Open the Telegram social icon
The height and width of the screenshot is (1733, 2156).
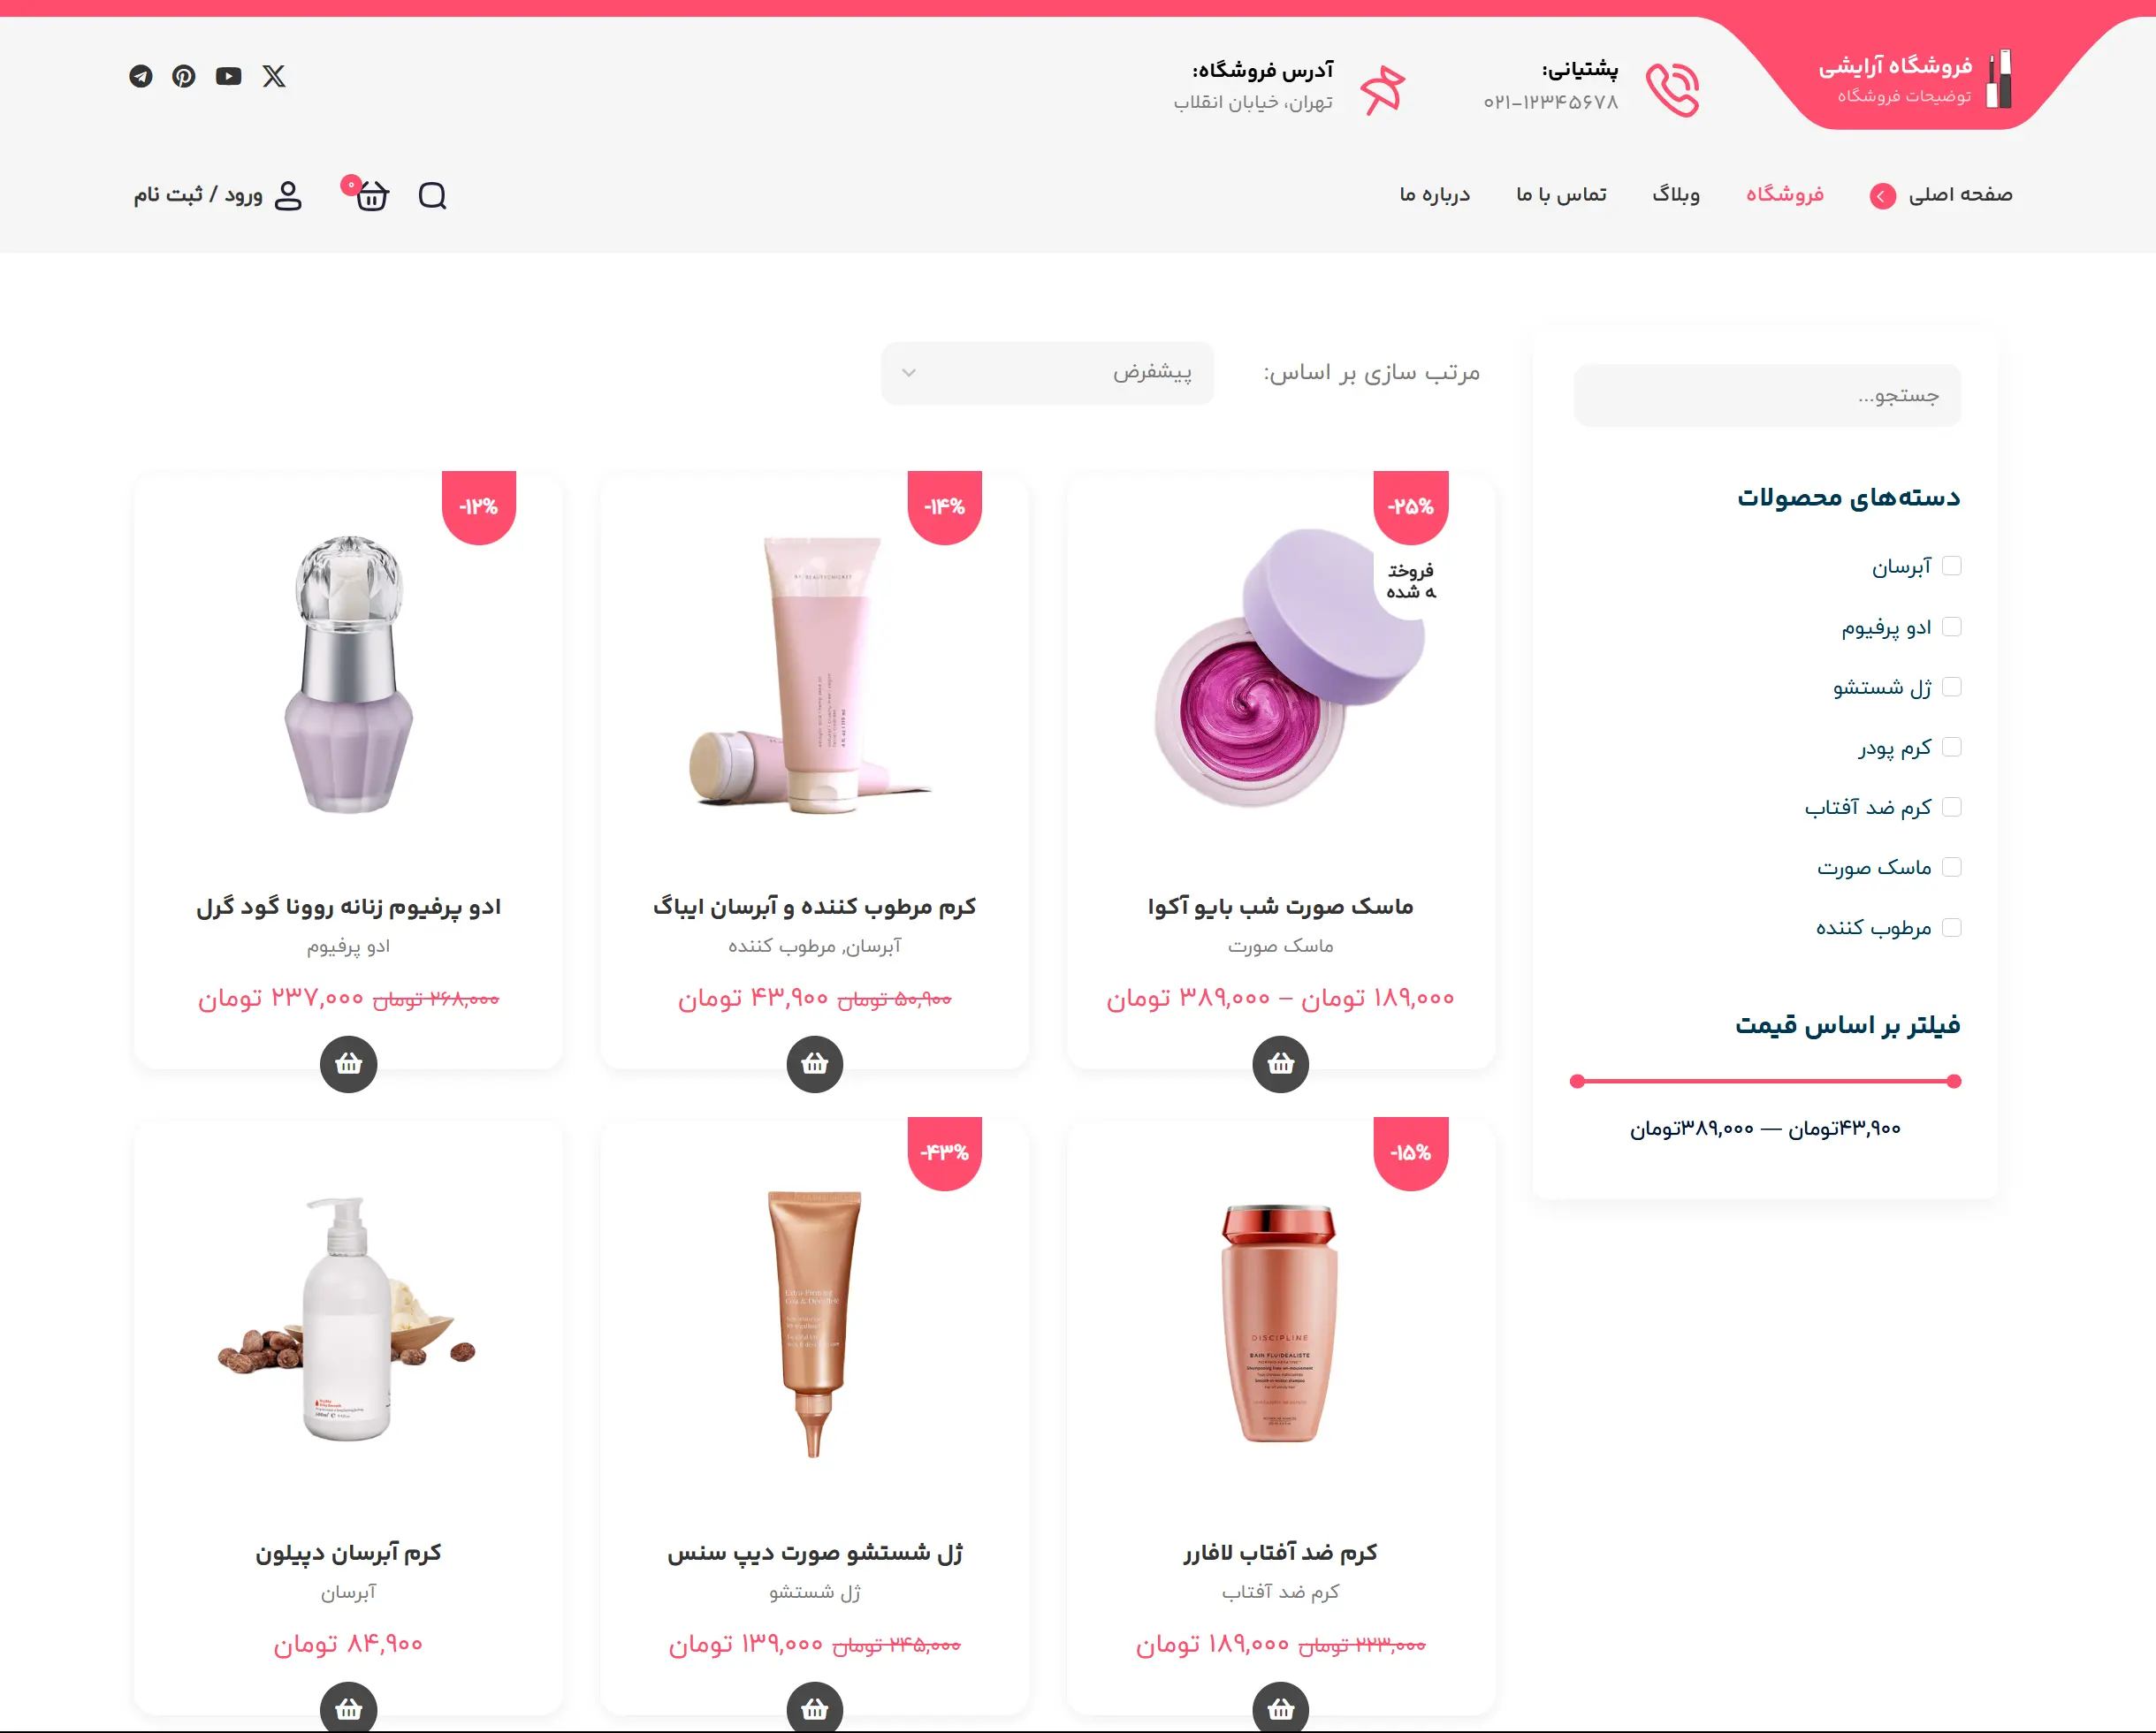[141, 76]
